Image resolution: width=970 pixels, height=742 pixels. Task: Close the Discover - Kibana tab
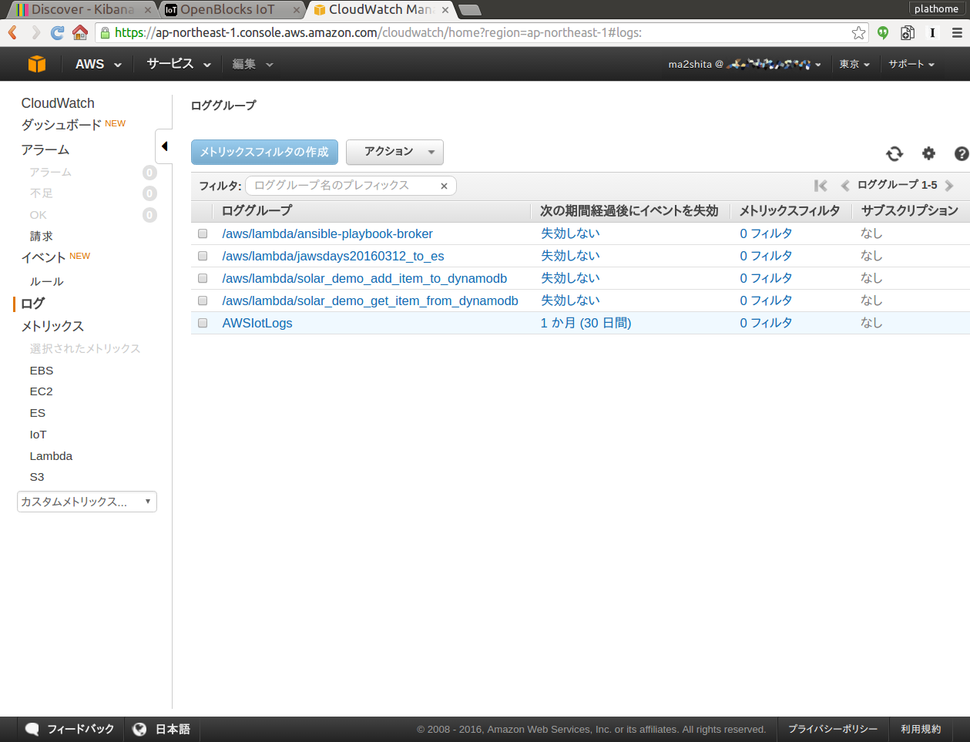pyautogui.click(x=148, y=10)
